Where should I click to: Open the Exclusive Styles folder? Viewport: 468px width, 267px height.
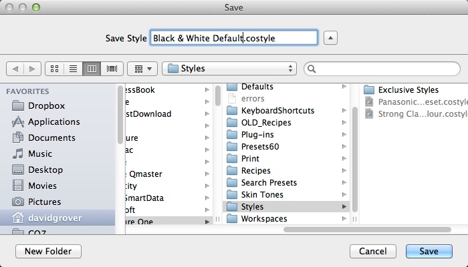(415, 89)
